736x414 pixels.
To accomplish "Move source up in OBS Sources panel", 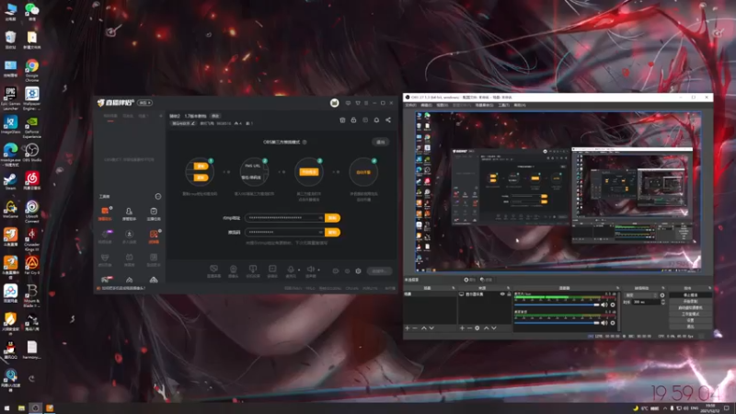I will [487, 328].
